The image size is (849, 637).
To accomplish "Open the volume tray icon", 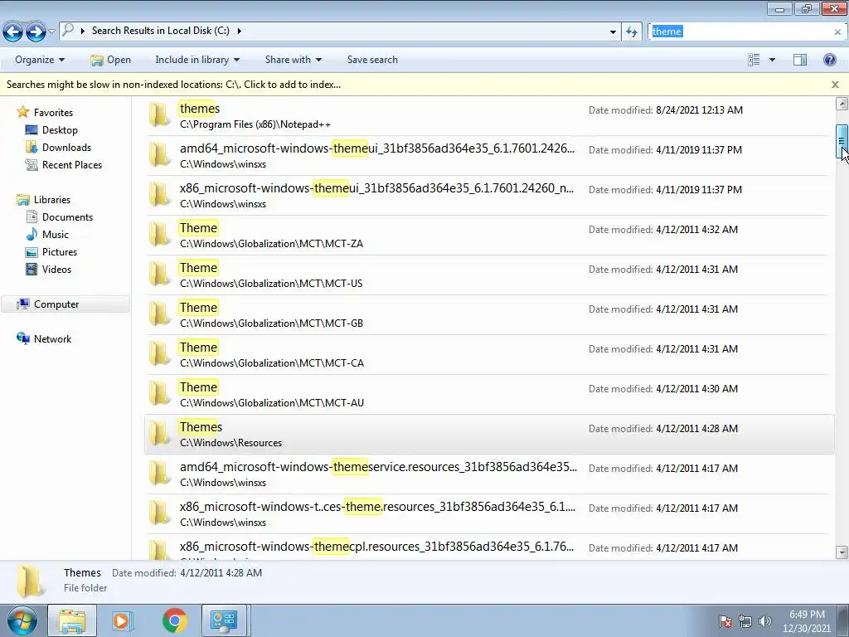I will pyautogui.click(x=764, y=621).
